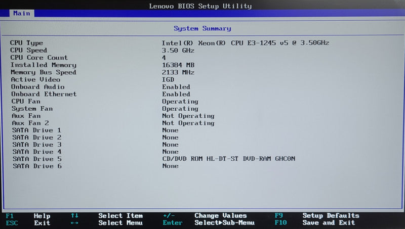Image resolution: width=405 pixels, height=229 pixels.
Task: Select the SATA Drive 5 label
Action: click(x=37, y=159)
